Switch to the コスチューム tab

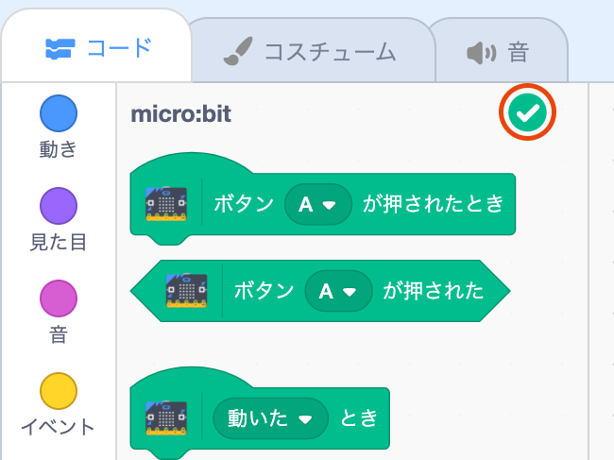311,52
